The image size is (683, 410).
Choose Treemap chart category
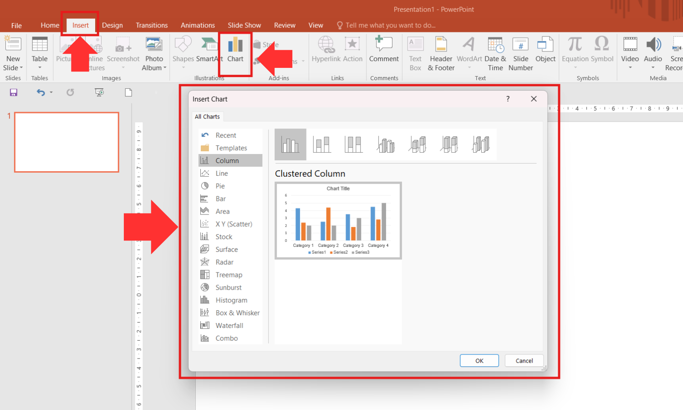coord(230,275)
